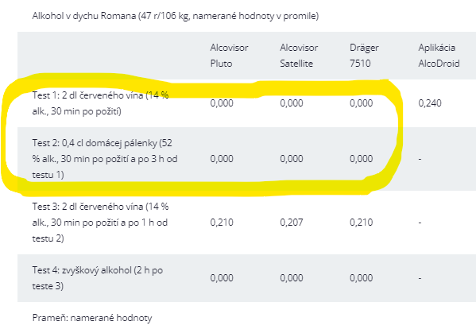This screenshot has width=476, height=333.
Task: Click Test 3 Alcovisor Pluto value 0,210
Action: point(222,223)
